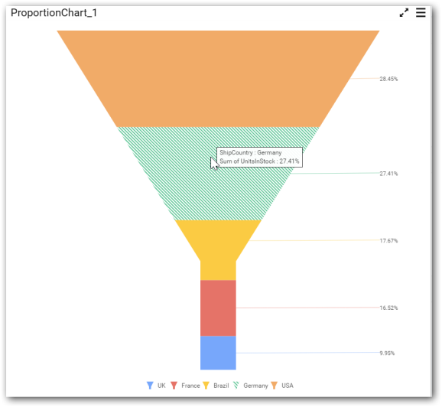Image resolution: width=442 pixels, height=407 pixels.
Task: Select the yellow Brazil funnel segment
Action: coord(218,246)
